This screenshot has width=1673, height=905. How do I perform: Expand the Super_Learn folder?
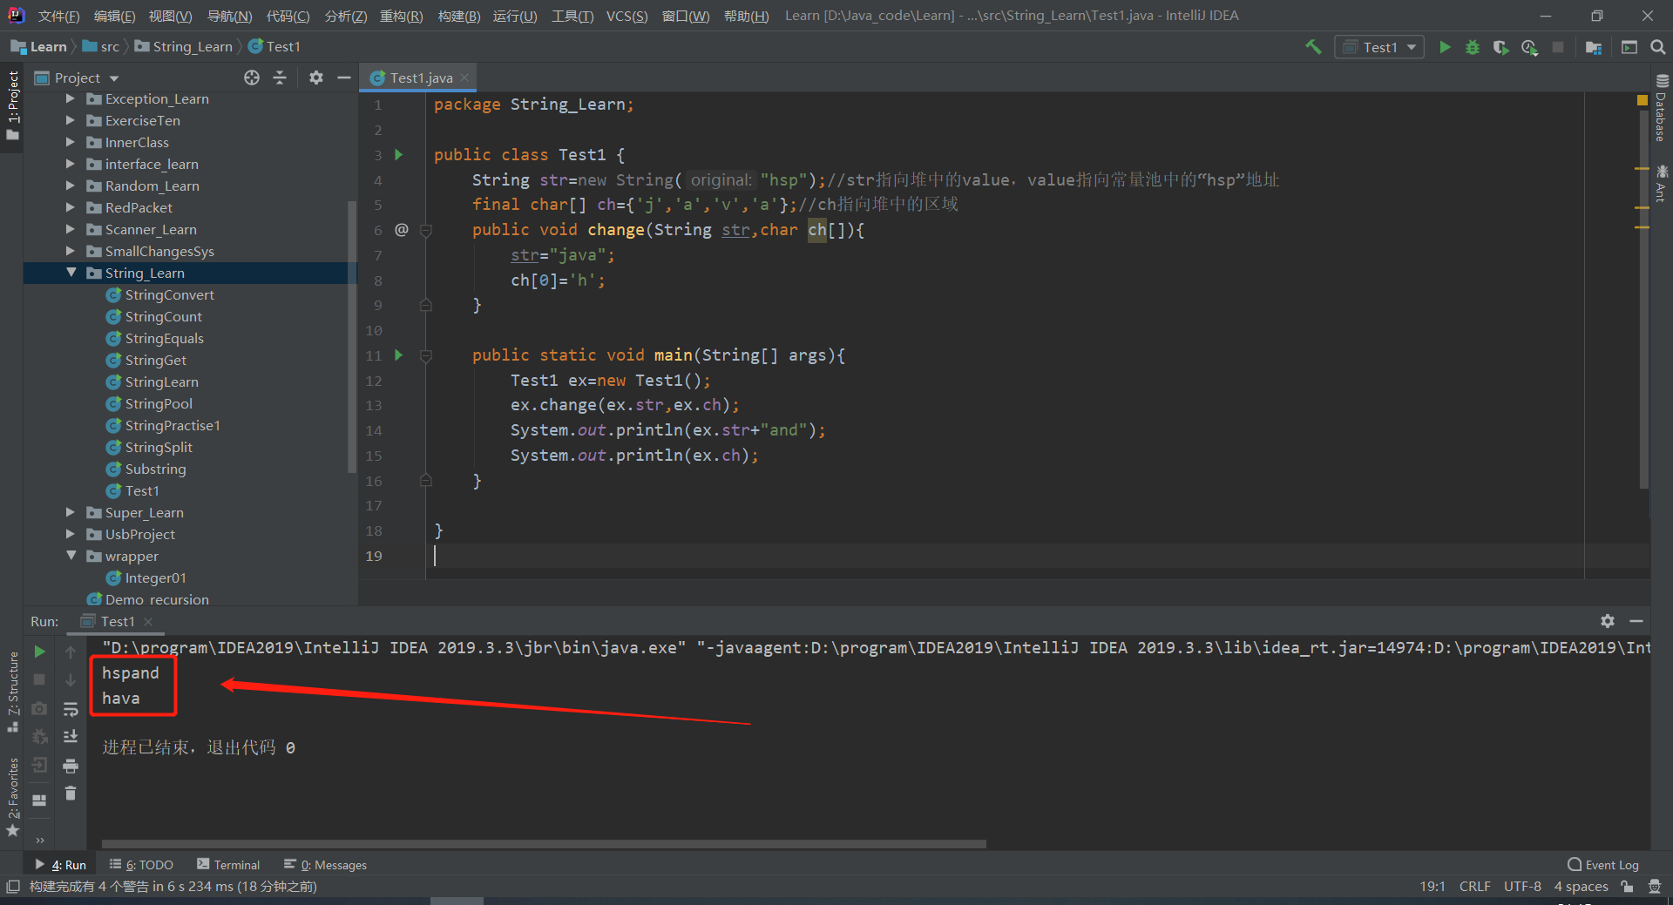click(x=71, y=513)
